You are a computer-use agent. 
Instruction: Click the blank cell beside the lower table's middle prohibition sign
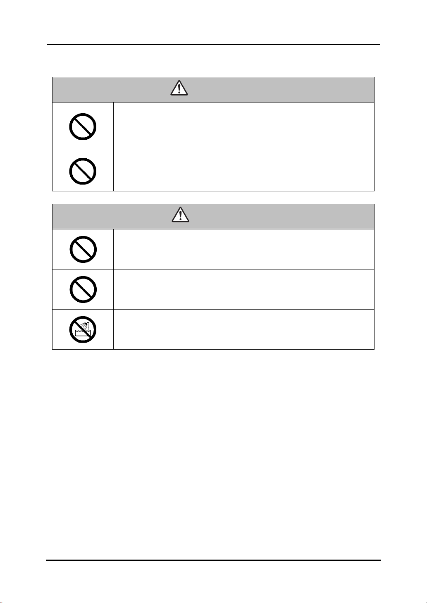pyautogui.click(x=243, y=289)
